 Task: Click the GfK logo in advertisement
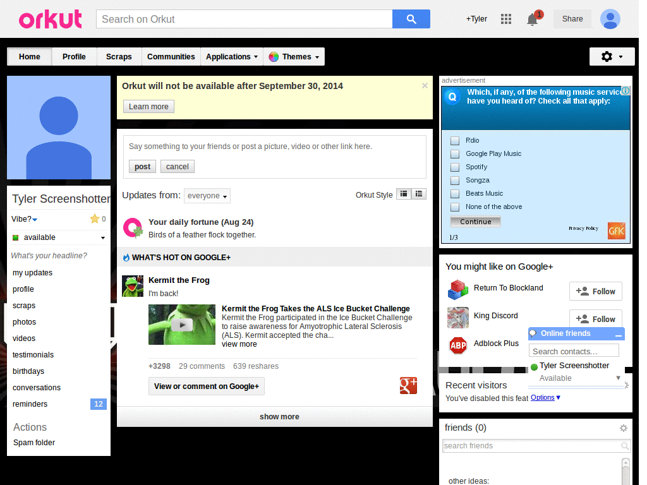click(617, 231)
